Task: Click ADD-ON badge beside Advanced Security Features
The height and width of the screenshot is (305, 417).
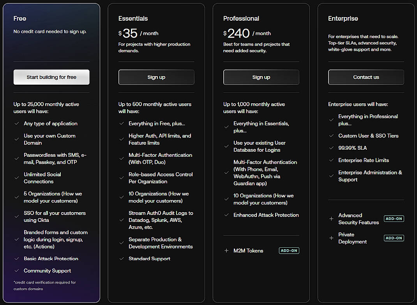Action: (x=394, y=219)
